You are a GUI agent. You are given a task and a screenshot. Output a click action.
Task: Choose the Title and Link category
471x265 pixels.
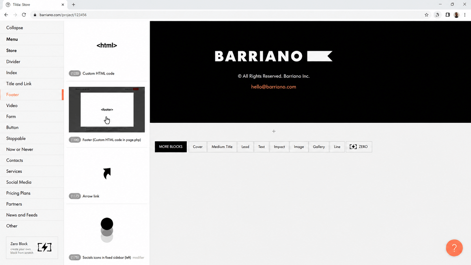point(32,84)
